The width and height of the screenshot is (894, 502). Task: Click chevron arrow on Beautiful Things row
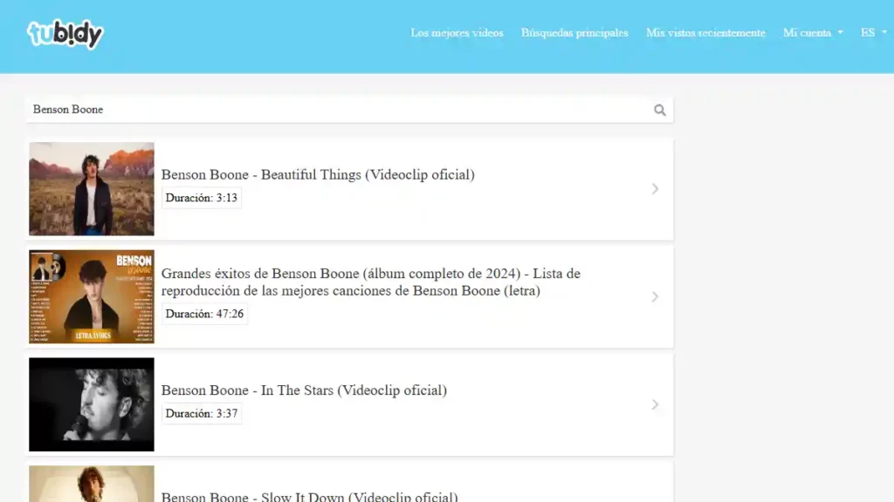click(x=655, y=189)
